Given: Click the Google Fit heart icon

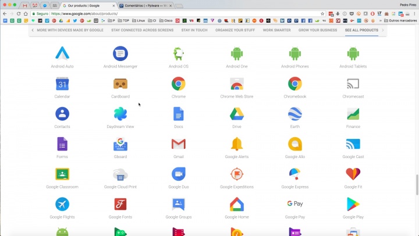Looking at the screenshot, I should (x=353, y=174).
